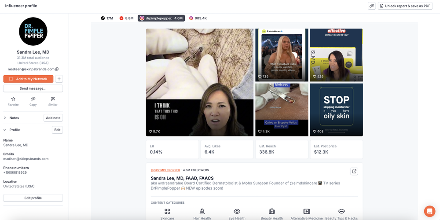440x220 pixels.
Task: Click the Beauty Tips & Hacks lips icon
Action: (341, 211)
